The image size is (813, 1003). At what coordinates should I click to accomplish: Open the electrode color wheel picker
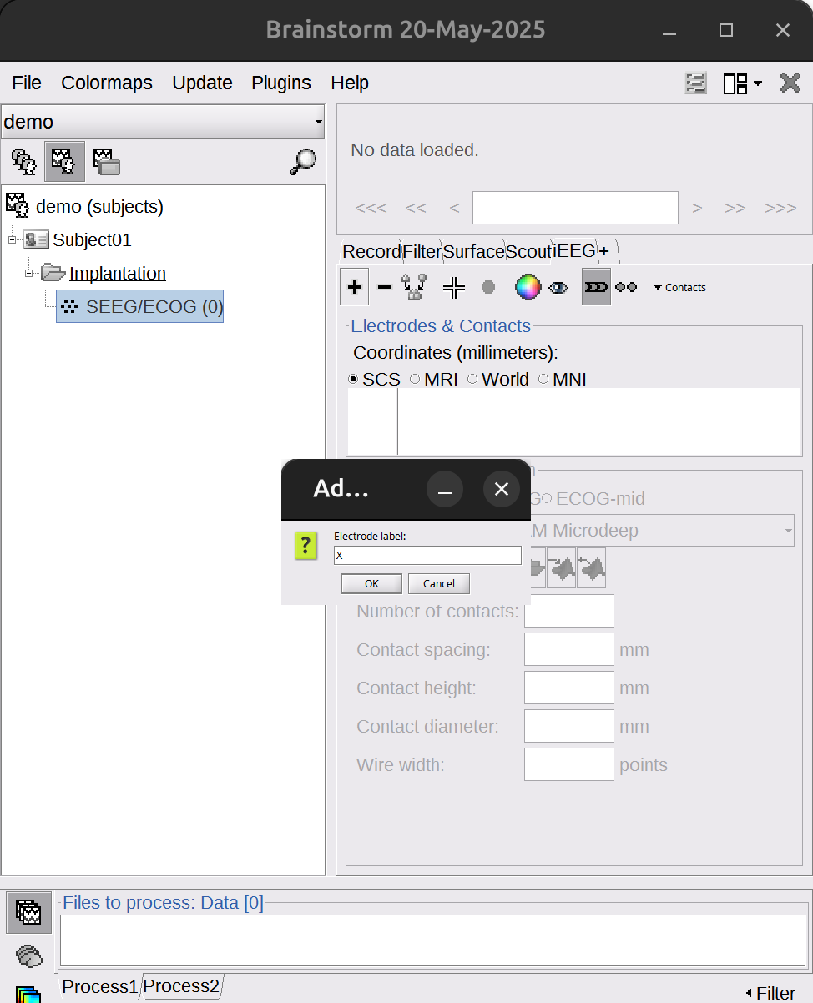(528, 287)
